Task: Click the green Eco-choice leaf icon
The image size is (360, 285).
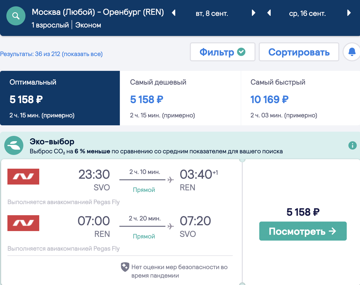Action: (x=14, y=145)
